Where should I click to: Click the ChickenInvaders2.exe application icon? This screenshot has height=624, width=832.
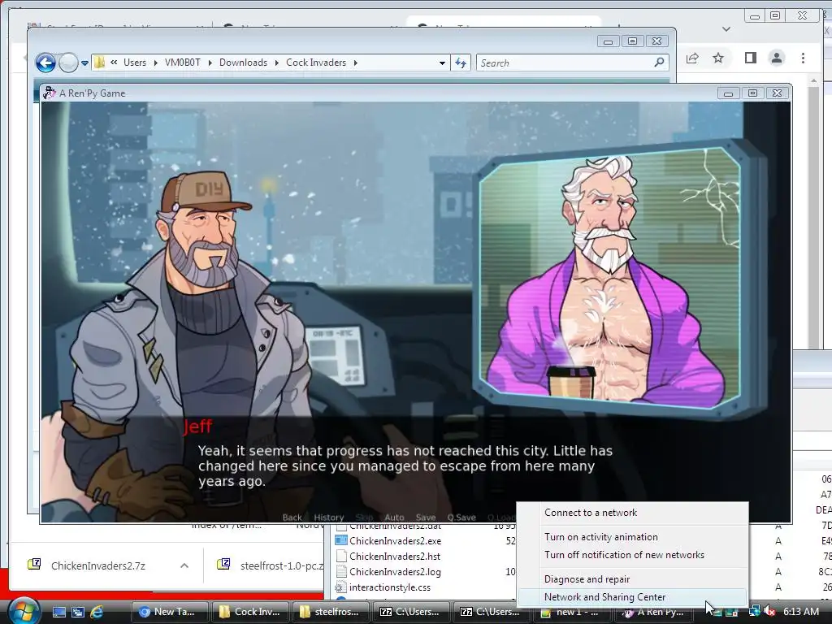point(341,540)
